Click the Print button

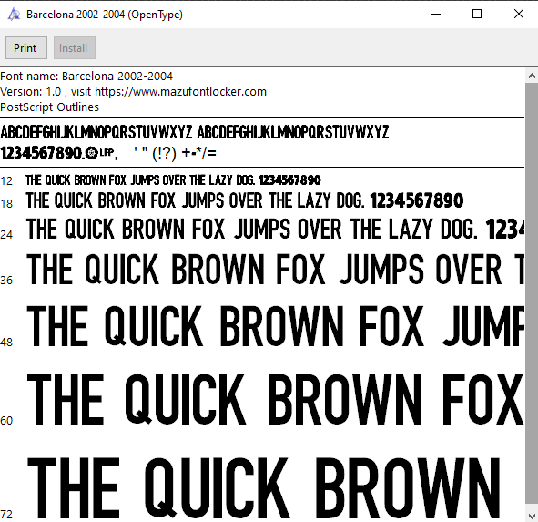coord(26,47)
